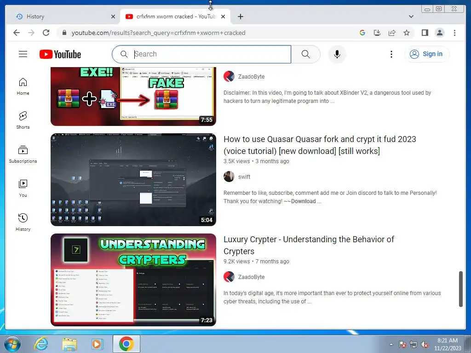The image size is (471, 353).
Task: Close the History tab
Action: coord(113,17)
